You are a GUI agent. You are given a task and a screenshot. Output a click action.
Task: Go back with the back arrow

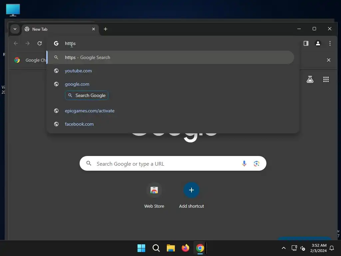(x=16, y=43)
